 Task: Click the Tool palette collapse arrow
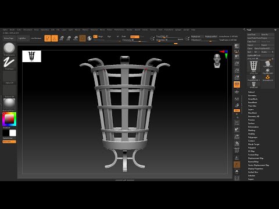(x=244, y=30)
